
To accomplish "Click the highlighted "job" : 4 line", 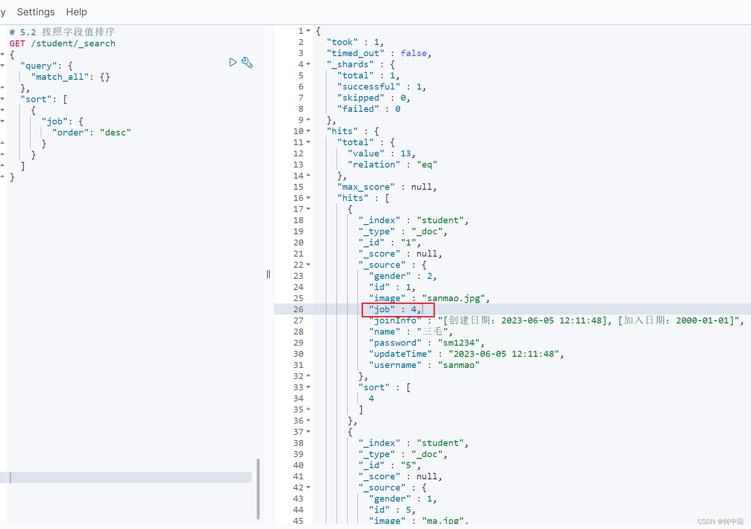I will 395,310.
